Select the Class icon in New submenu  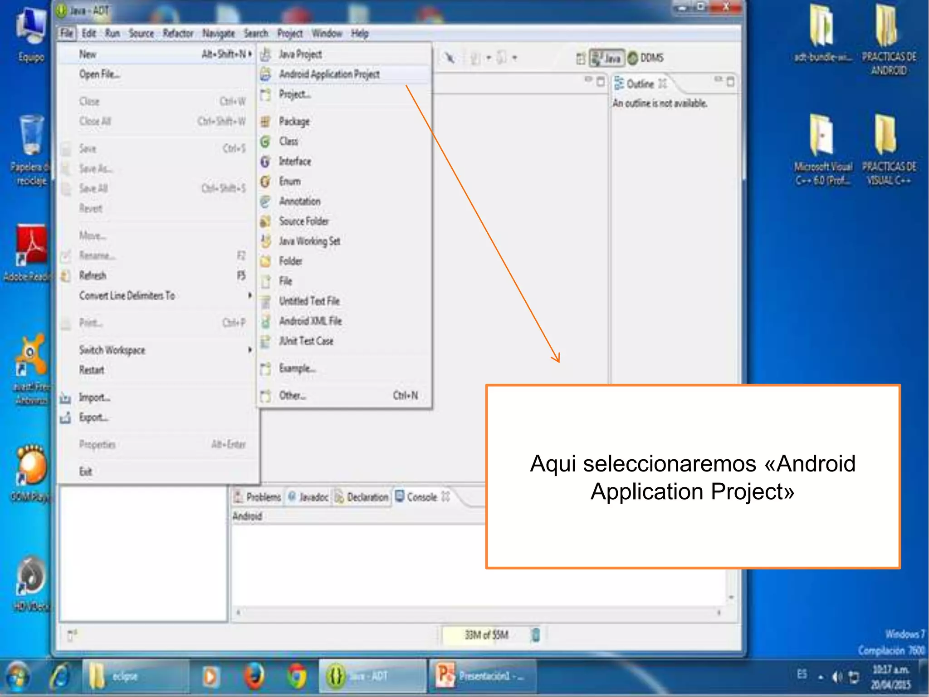point(266,142)
